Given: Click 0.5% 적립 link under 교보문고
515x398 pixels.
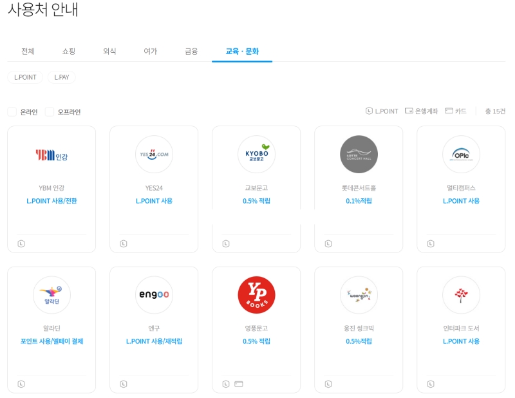Looking at the screenshot, I should pyautogui.click(x=256, y=201).
